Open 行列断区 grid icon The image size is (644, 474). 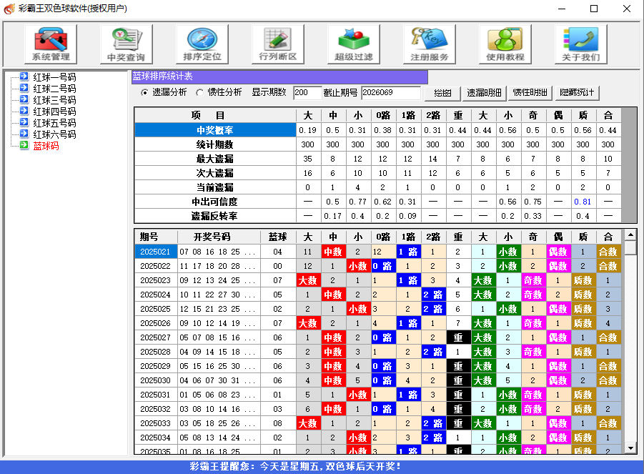278,44
